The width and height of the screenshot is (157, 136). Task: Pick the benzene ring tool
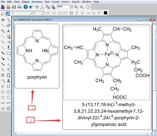tap(8, 109)
